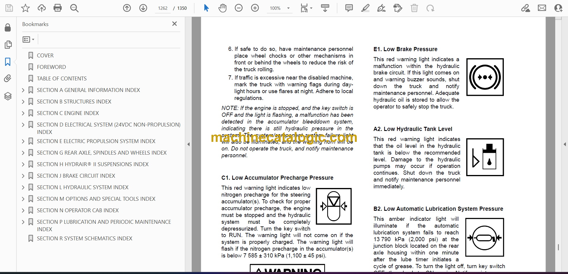568x274 pixels.
Task: Click the page number input field
Action: pos(163,8)
